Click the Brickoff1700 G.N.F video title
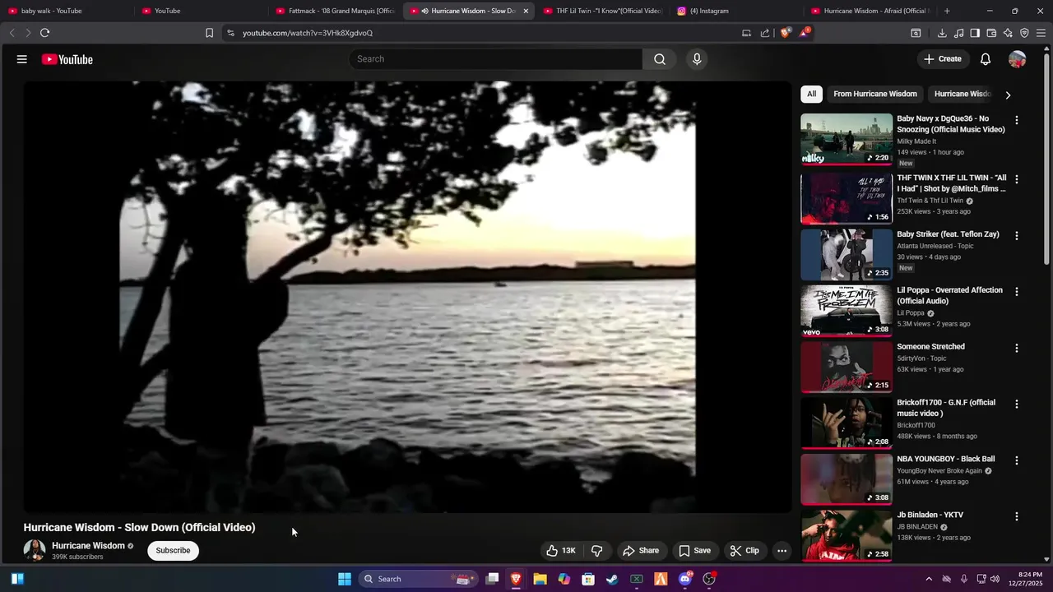This screenshot has width=1053, height=592. point(946,408)
